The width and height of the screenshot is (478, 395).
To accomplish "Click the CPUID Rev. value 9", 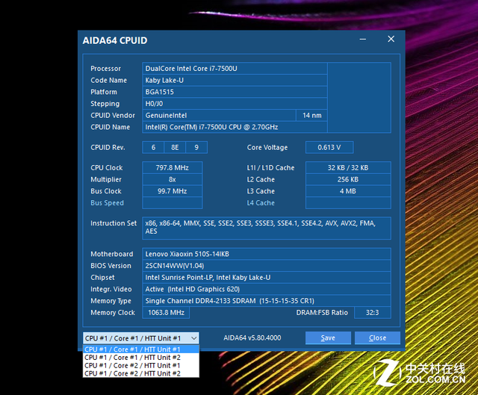I will point(196,148).
